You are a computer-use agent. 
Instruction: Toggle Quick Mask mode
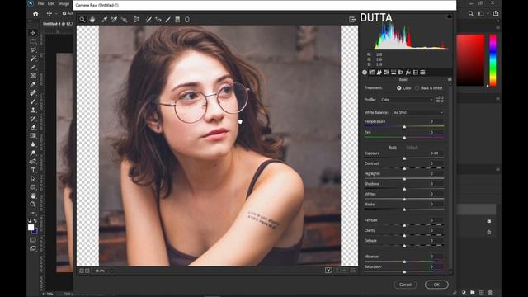33,240
